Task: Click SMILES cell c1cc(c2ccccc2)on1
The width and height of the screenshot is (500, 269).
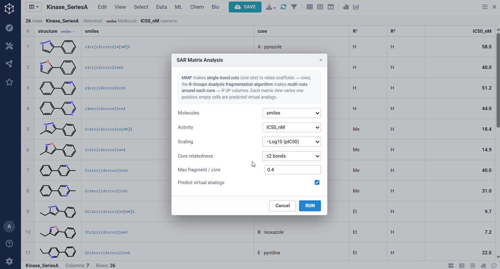Action: (104, 67)
